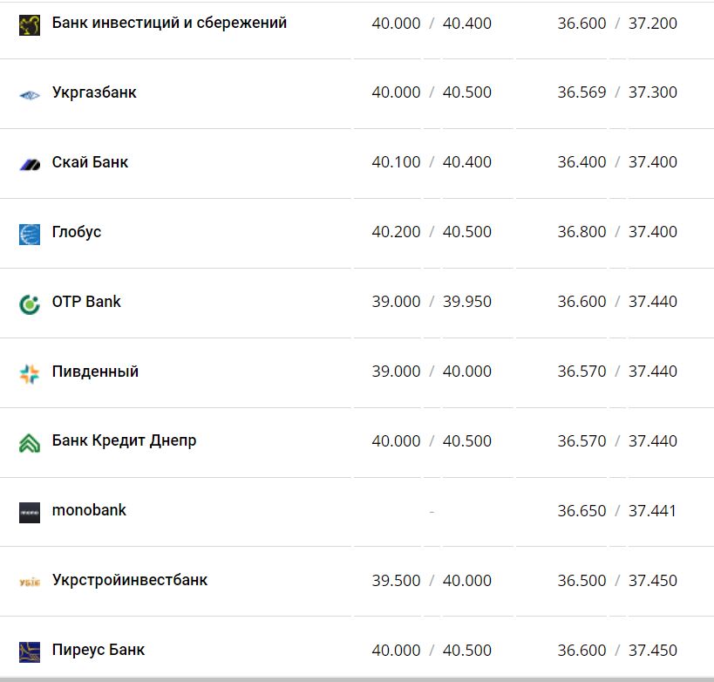Open the OTP Bank name link
The image size is (714, 682).
[86, 302]
